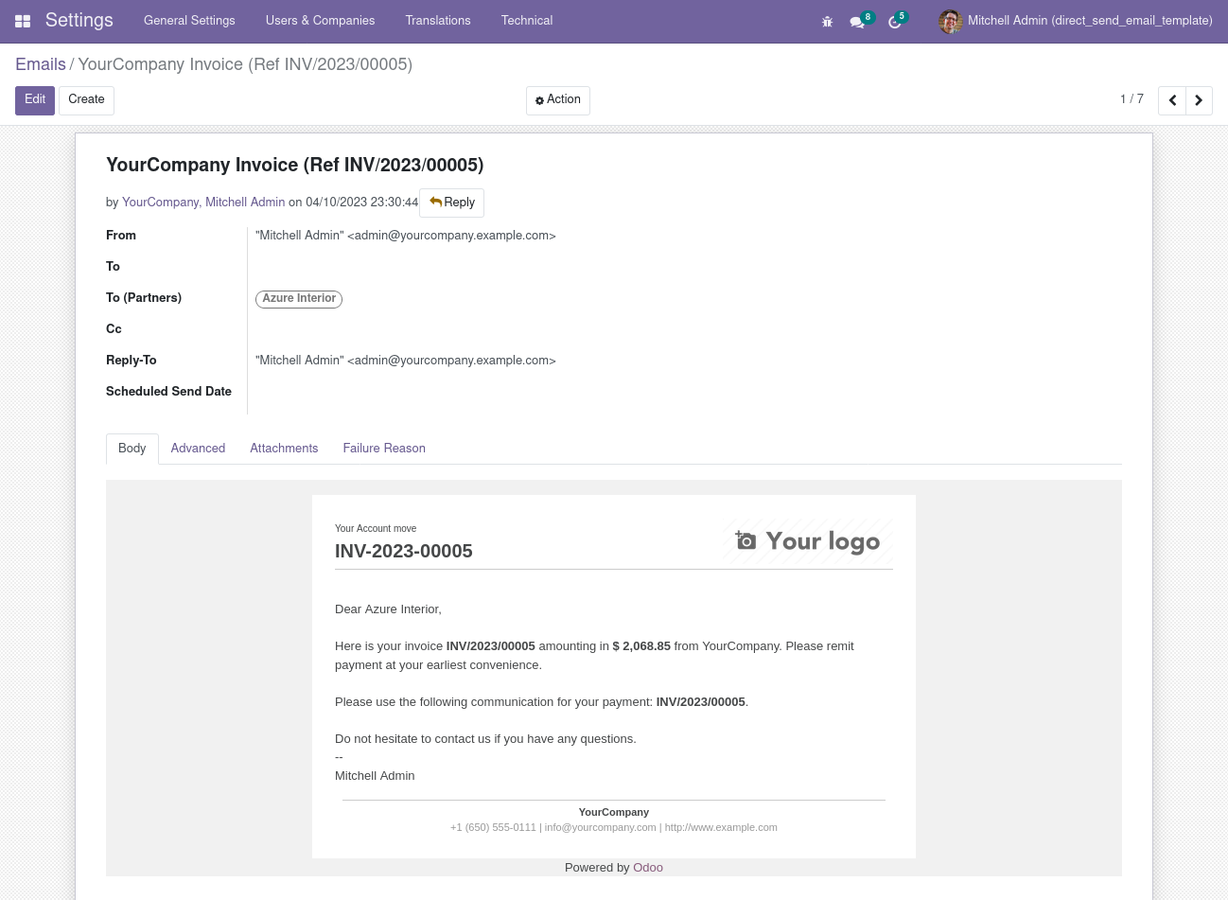The image size is (1228, 900).
Task: Open activities clock icon with badge 5
Action: (898, 20)
